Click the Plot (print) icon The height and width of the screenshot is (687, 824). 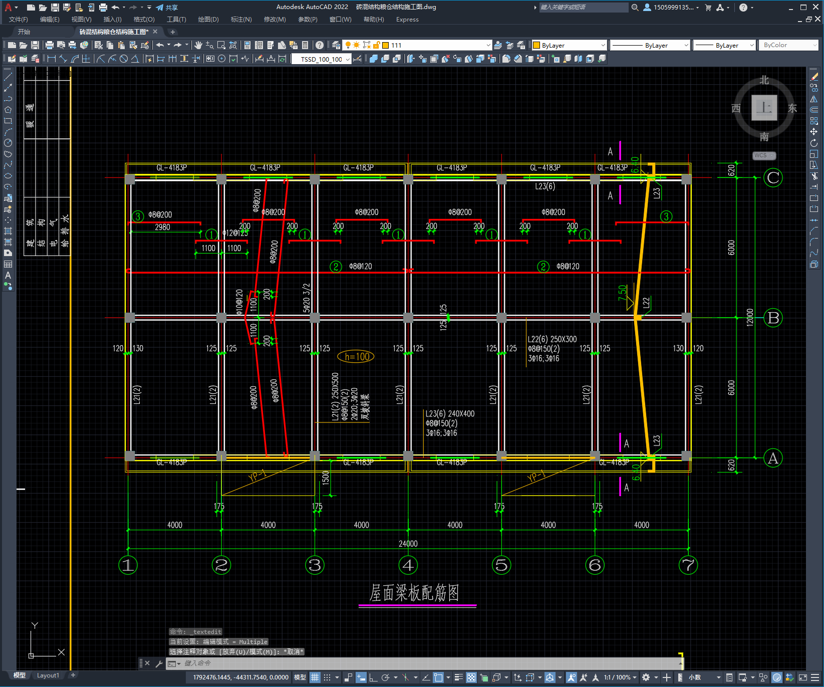pos(50,45)
